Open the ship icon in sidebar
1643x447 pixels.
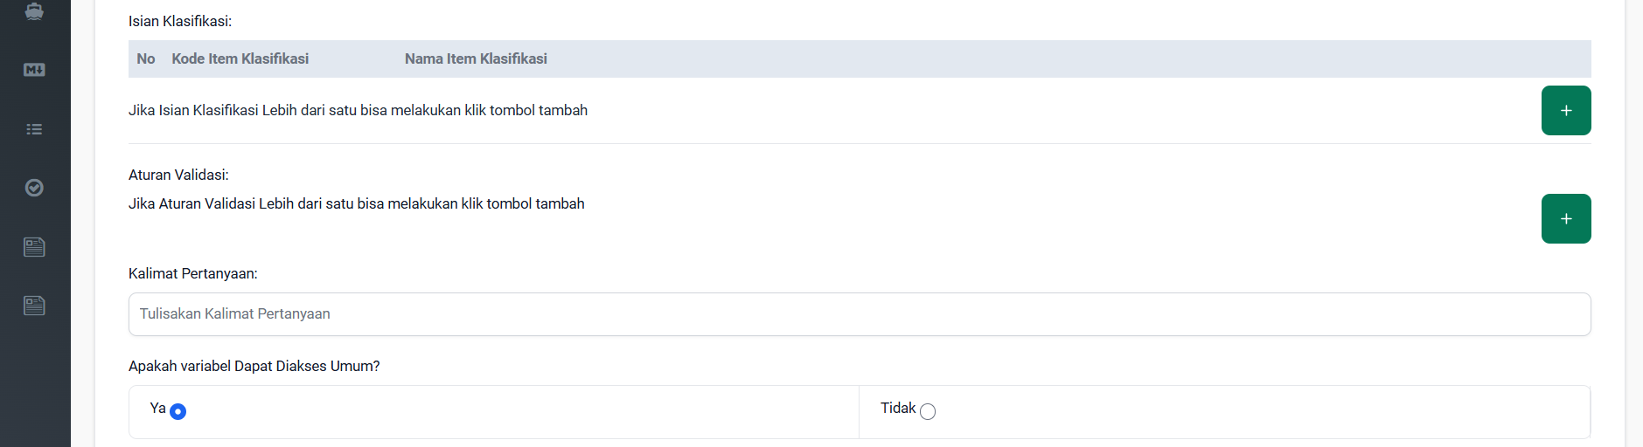coord(34,10)
